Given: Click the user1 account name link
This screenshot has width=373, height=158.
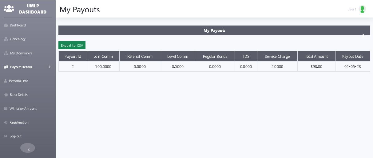Looking at the screenshot, I should [352, 9].
